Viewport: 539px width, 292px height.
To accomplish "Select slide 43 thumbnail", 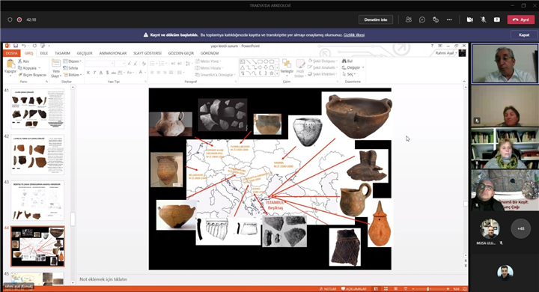I will tap(37, 201).
